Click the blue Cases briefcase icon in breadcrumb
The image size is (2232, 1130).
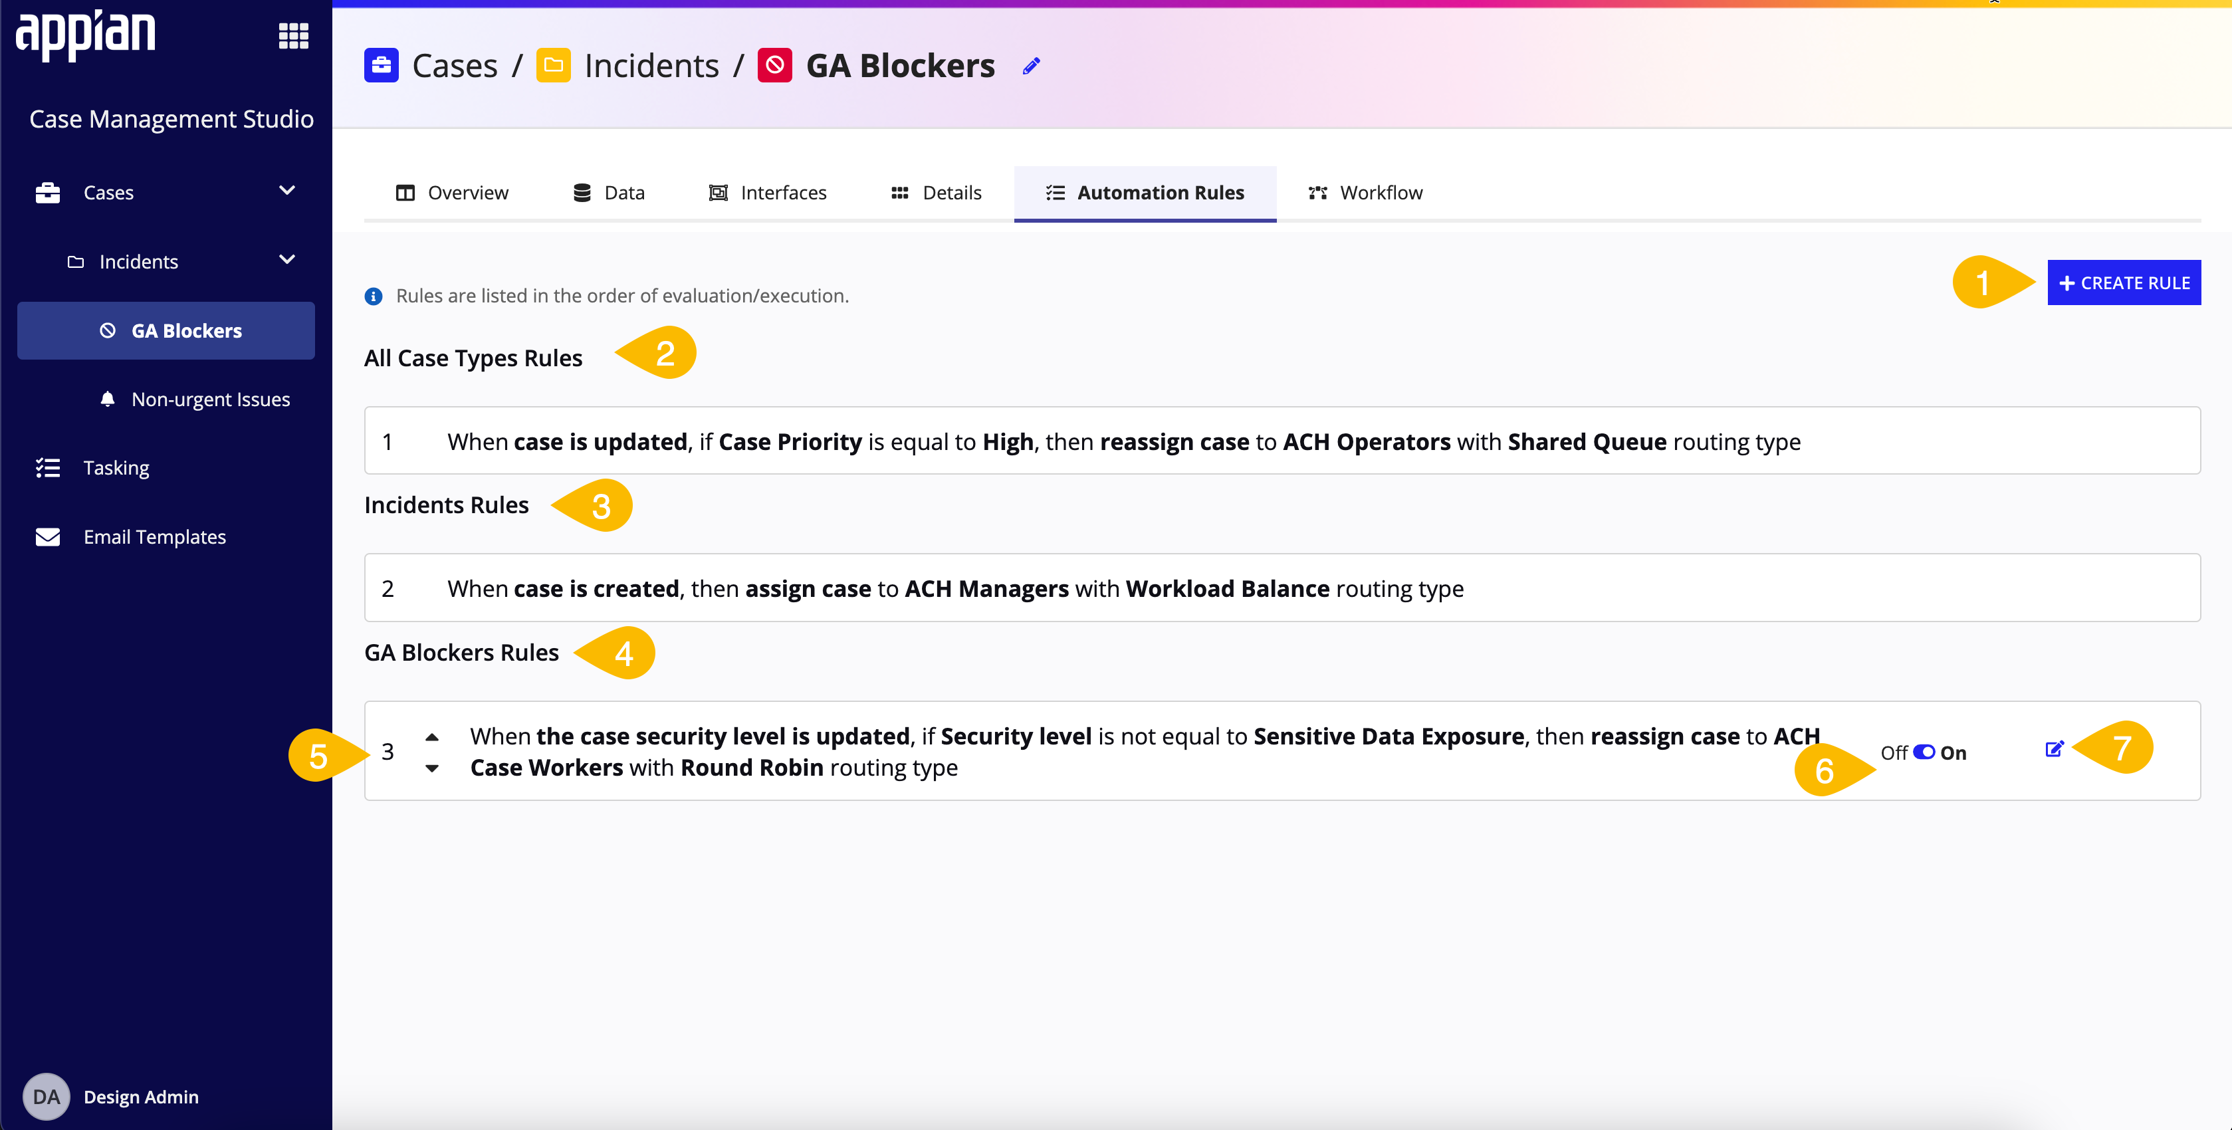382,66
